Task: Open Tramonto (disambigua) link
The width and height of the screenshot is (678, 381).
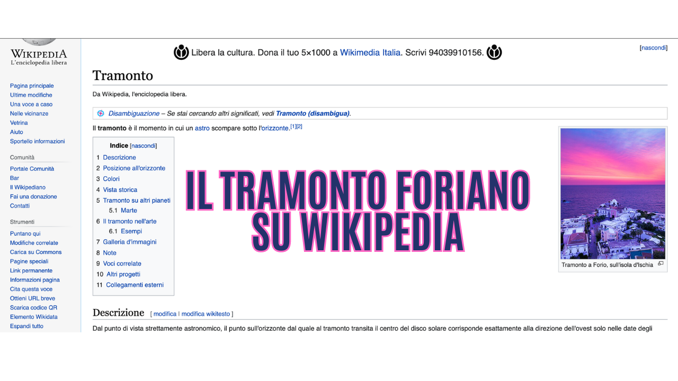Action: [313, 113]
